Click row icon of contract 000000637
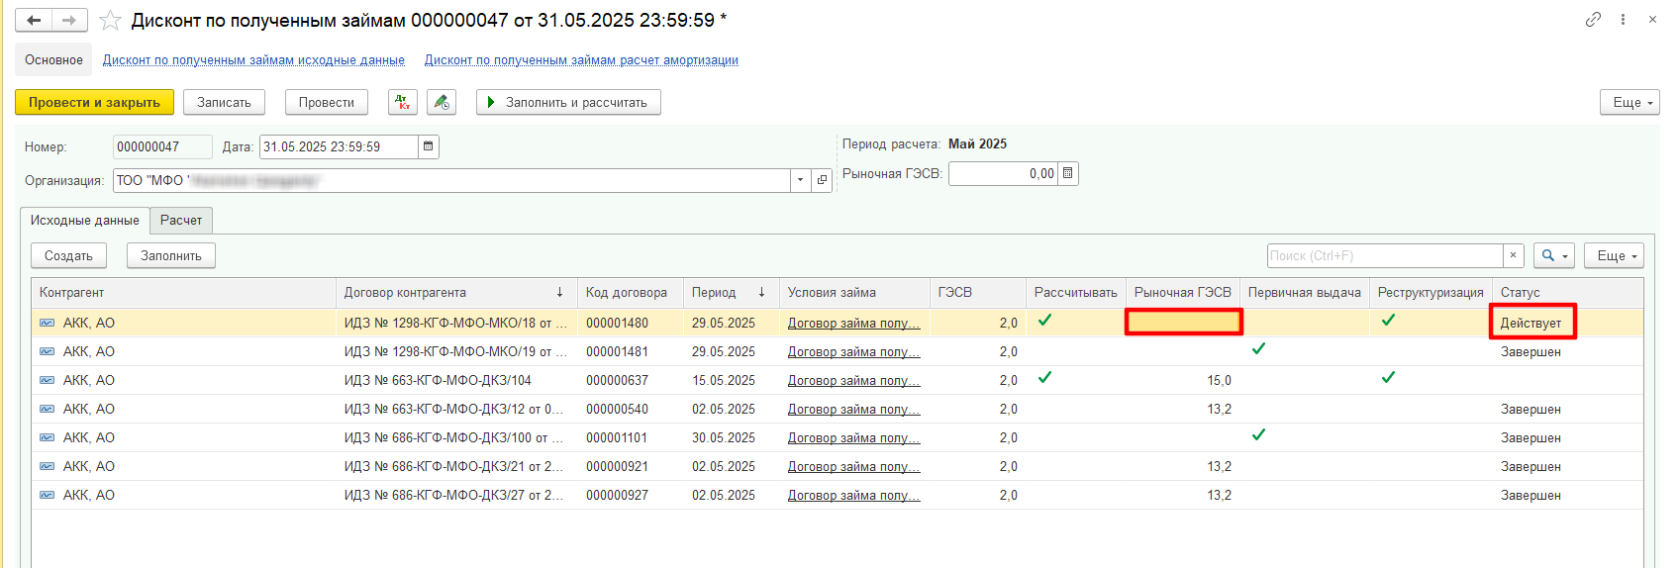The height and width of the screenshot is (568, 1678). pos(47,380)
